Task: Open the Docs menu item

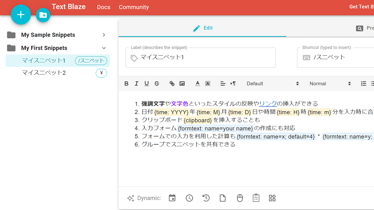Action: 103,7
